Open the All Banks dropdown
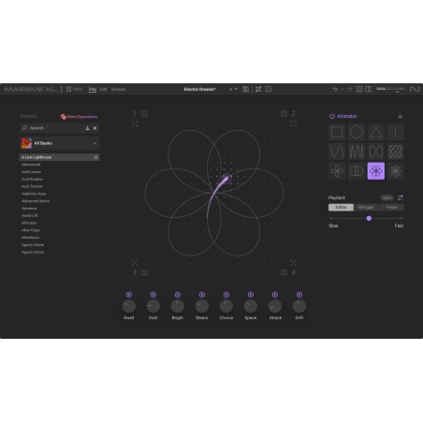 (60, 143)
